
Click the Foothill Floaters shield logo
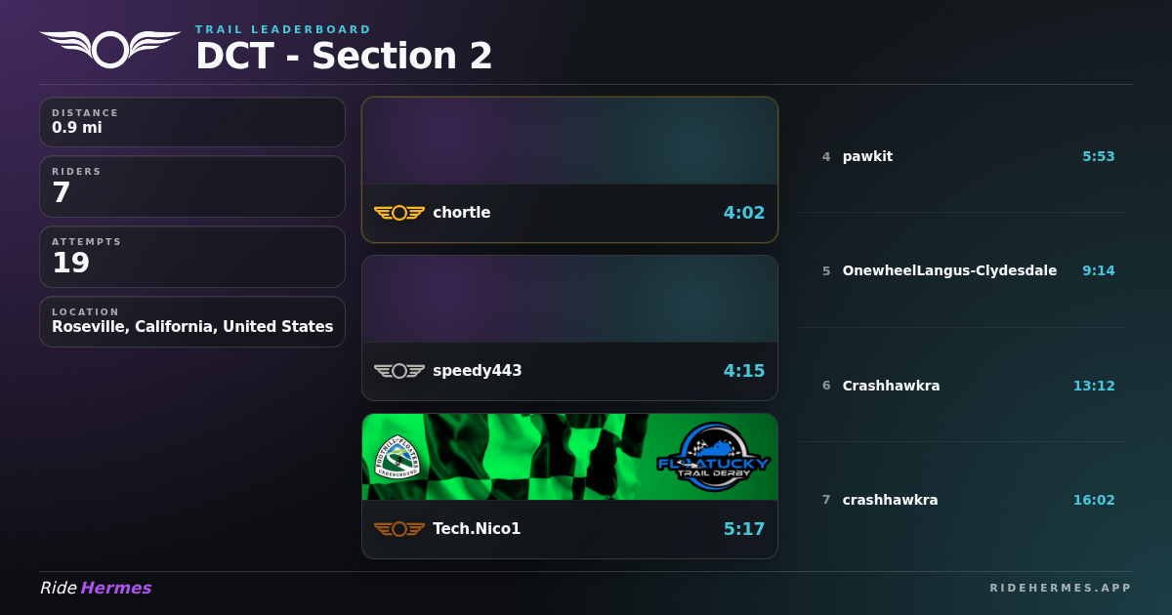pyautogui.click(x=398, y=458)
